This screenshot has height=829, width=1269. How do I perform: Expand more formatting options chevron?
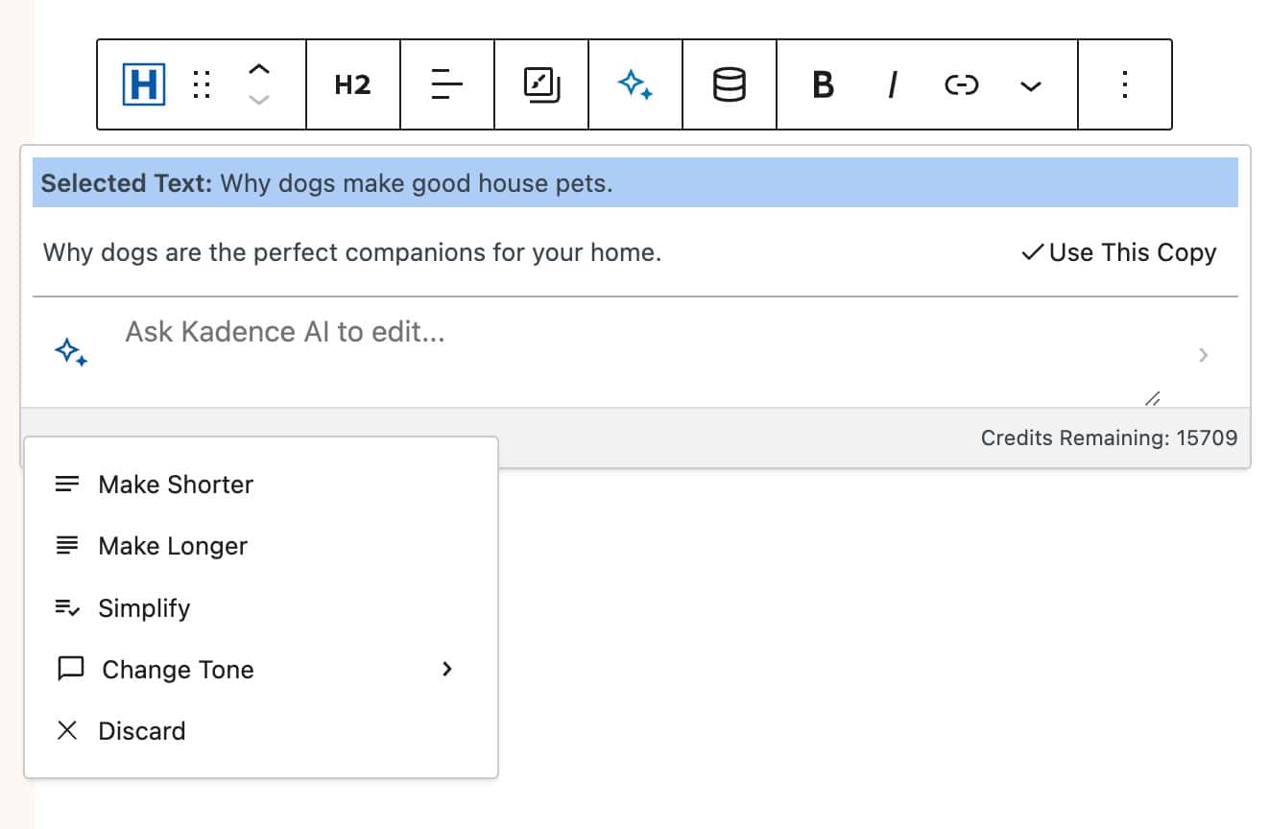click(x=1030, y=86)
